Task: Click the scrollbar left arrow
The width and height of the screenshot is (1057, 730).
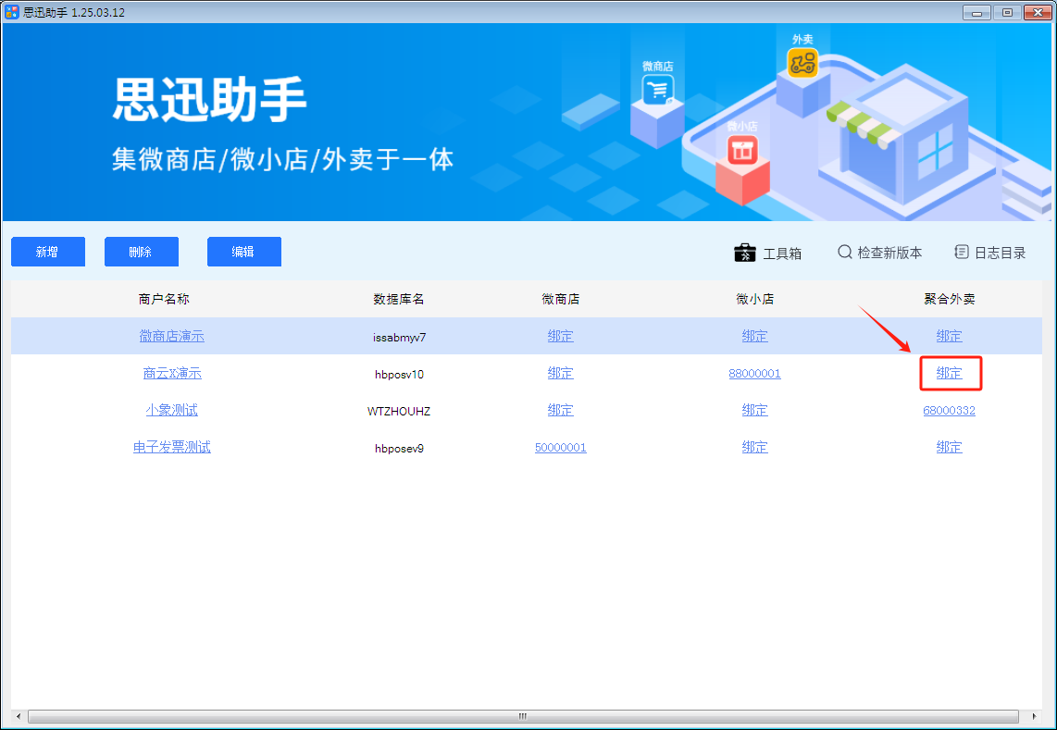Action: (x=19, y=716)
